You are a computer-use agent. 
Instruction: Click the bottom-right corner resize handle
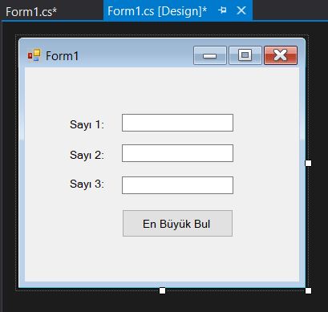308,290
